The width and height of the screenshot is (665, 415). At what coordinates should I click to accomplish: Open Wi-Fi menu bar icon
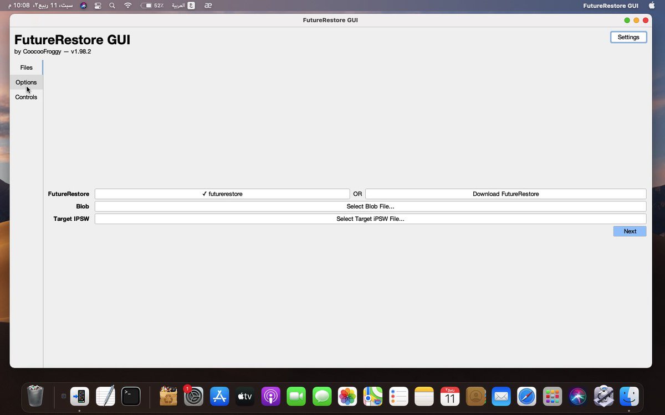pos(128,6)
